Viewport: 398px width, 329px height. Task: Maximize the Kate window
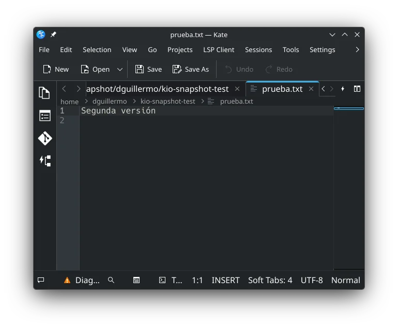[x=345, y=35]
